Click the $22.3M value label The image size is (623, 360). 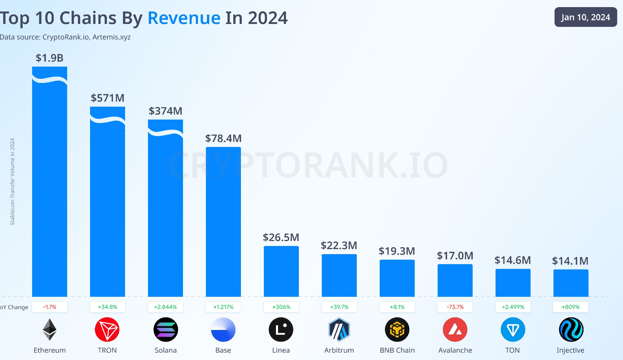coord(339,245)
